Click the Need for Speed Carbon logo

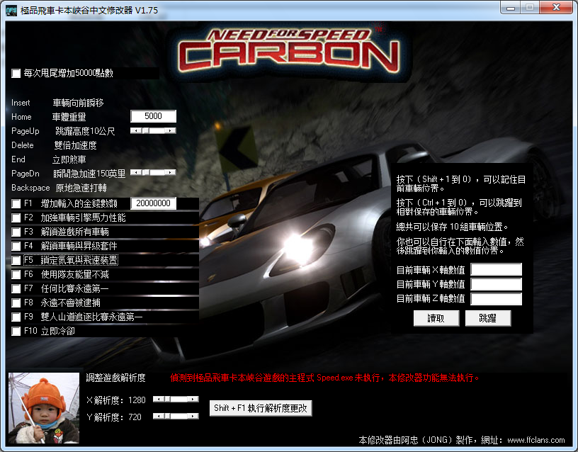coord(288,50)
